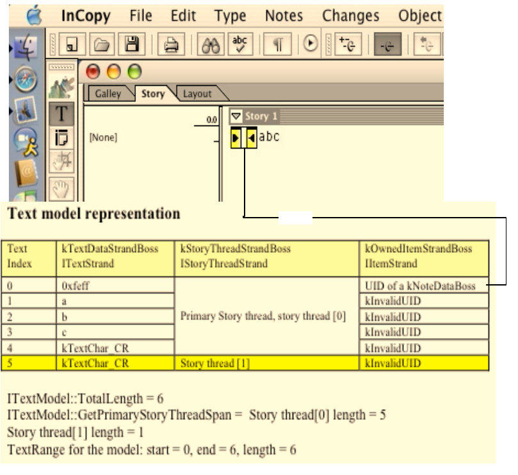Open the File menu
This screenshot has width=518, height=475.
coord(141,15)
